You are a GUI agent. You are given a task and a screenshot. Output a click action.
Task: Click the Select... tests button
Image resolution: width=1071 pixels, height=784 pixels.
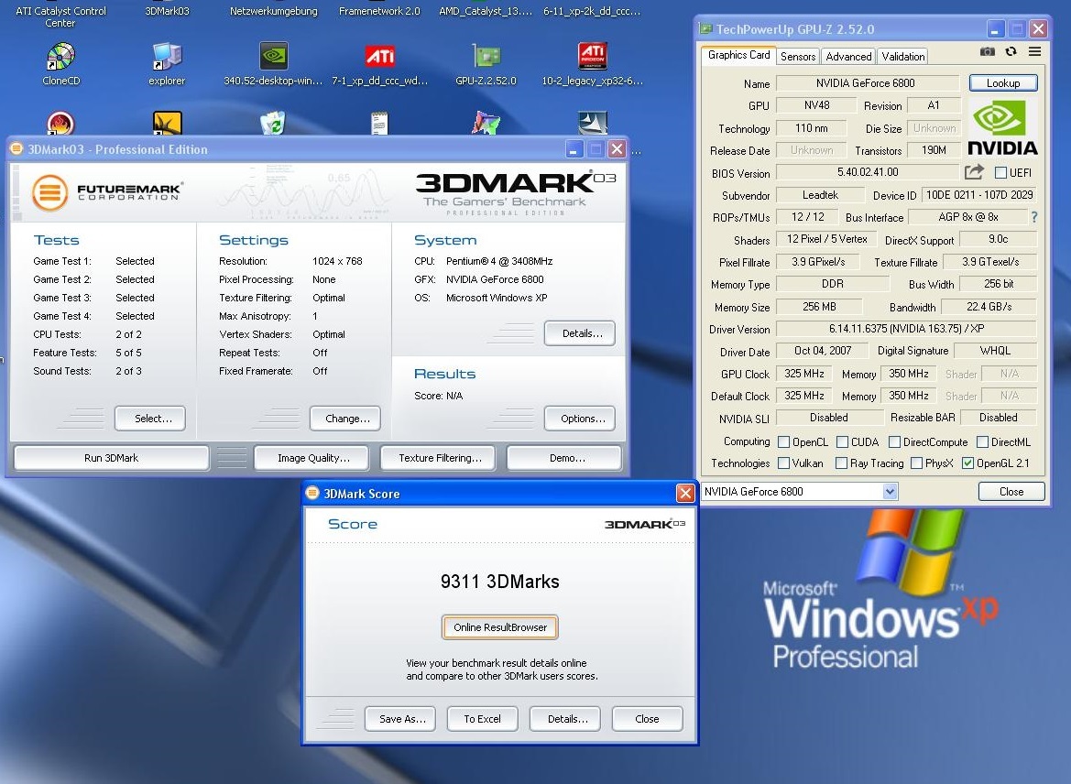150,419
